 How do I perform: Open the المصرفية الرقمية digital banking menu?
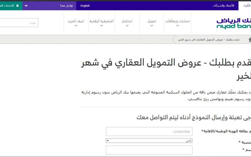(101, 21)
